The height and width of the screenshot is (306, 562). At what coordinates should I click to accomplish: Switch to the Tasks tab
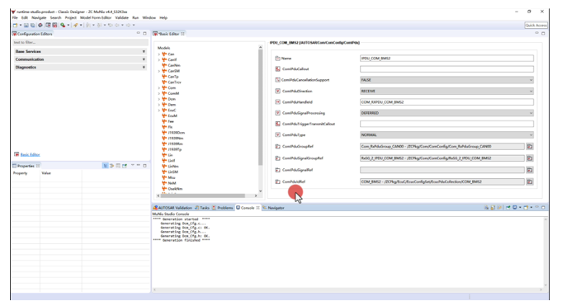tap(202, 208)
